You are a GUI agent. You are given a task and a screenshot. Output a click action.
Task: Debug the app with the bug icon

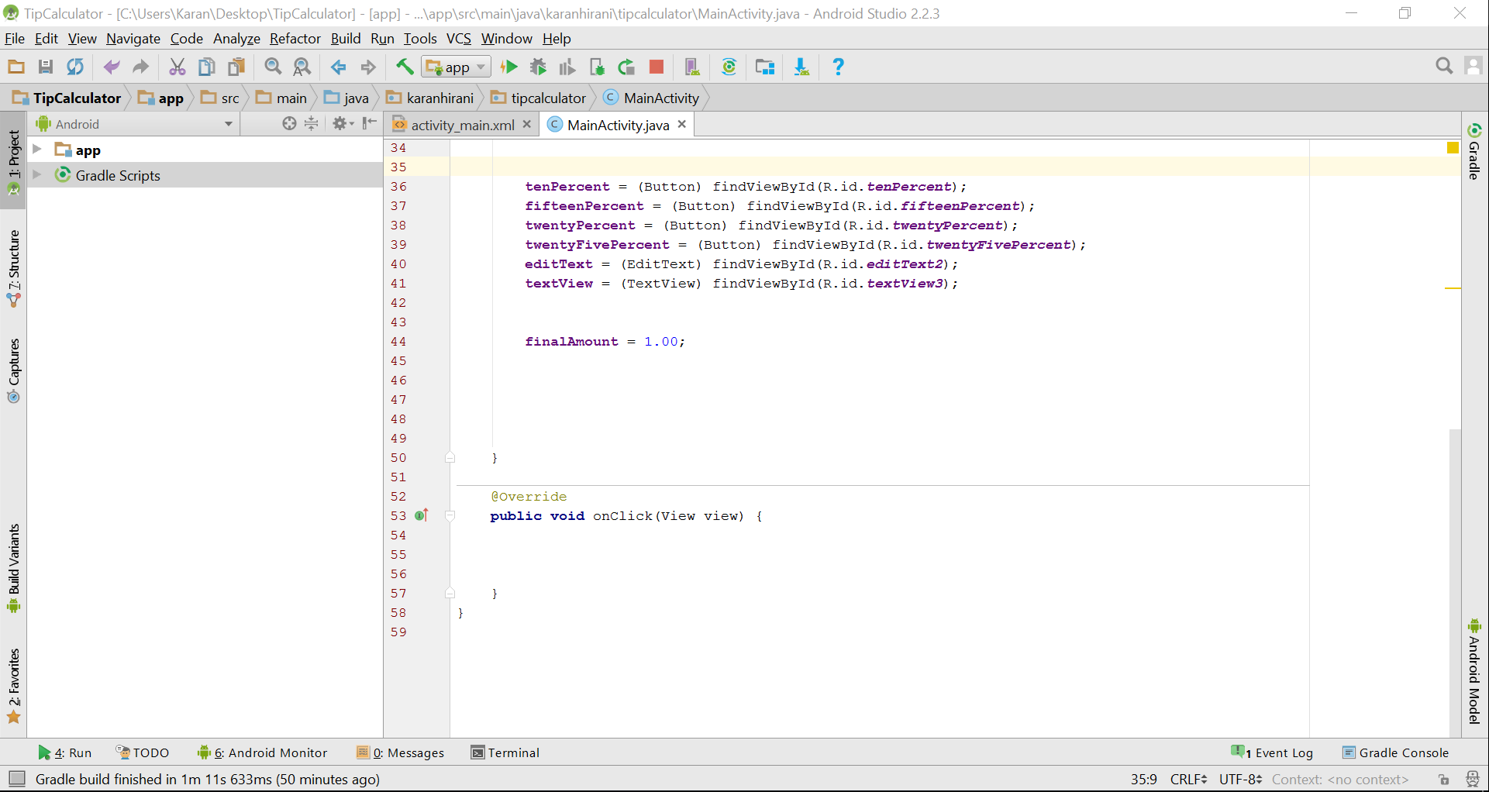pyautogui.click(x=538, y=67)
